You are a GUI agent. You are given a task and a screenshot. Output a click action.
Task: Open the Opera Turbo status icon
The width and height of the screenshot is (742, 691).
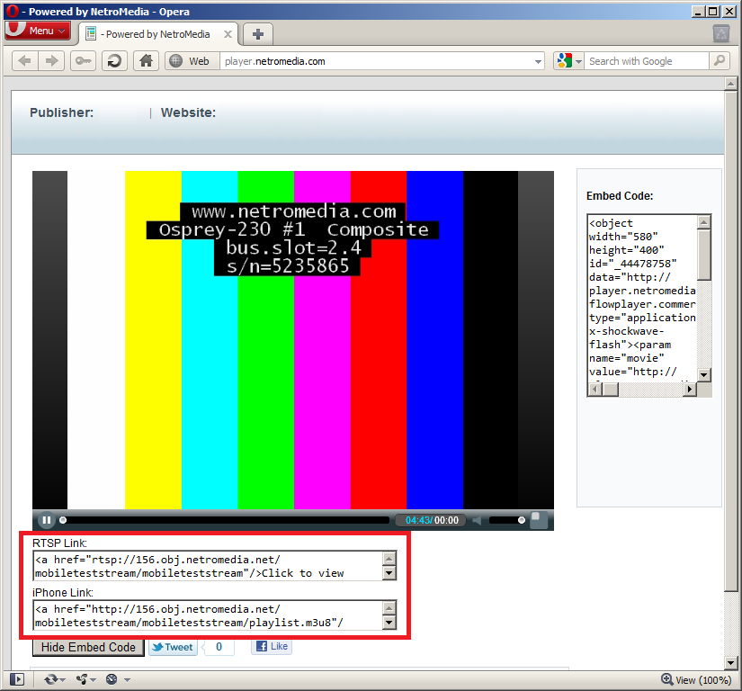(112, 679)
